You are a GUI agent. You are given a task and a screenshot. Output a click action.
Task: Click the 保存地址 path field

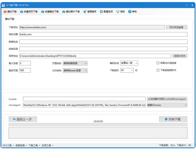pyautogui.click(x=95, y=56)
